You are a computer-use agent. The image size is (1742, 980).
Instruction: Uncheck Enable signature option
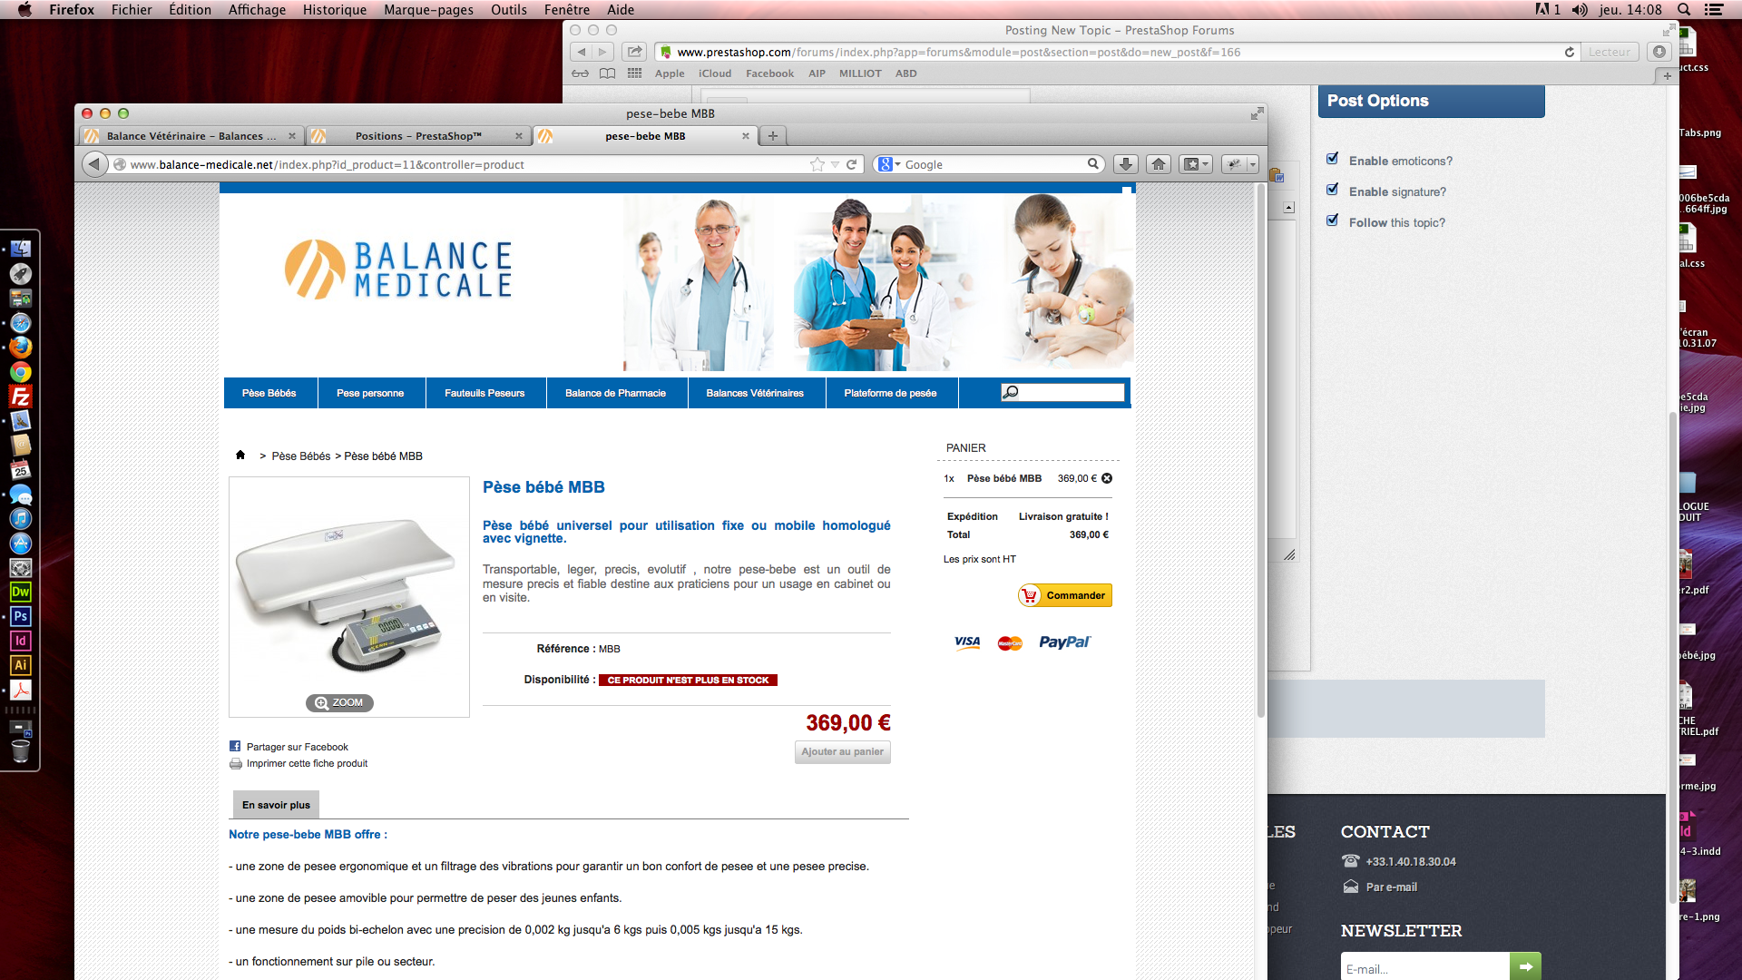point(1333,190)
